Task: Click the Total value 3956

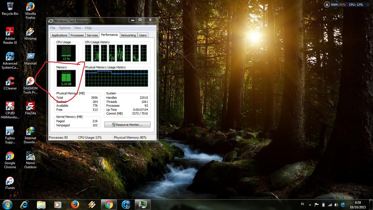Action: (94, 98)
